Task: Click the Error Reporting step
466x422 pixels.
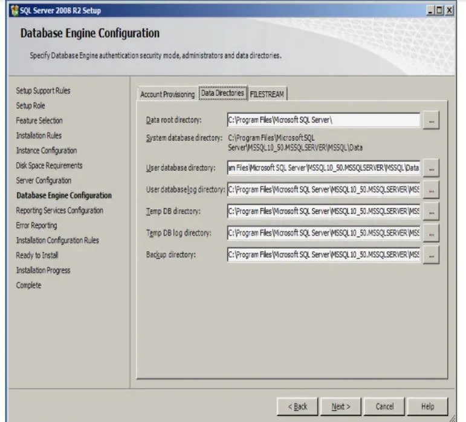Action: pos(36,226)
